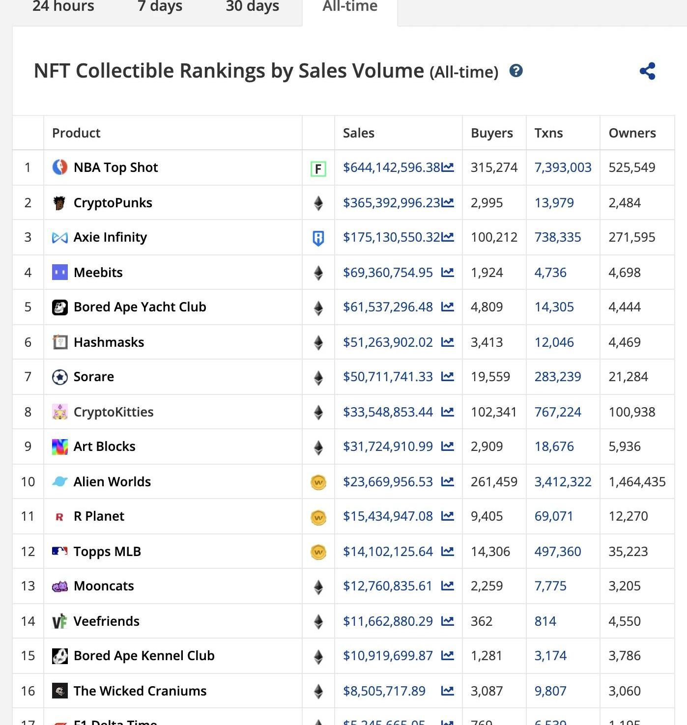Screen dimensions: 687x725
Task: Open the Axie Infinity product link
Action: pos(110,237)
